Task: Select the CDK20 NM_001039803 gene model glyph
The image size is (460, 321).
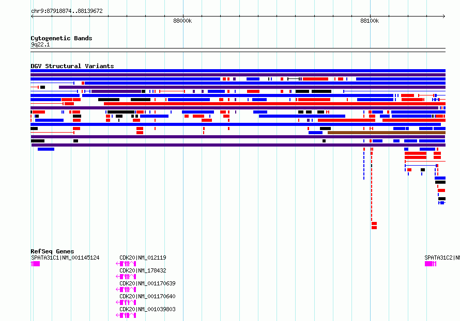Action: point(126,315)
